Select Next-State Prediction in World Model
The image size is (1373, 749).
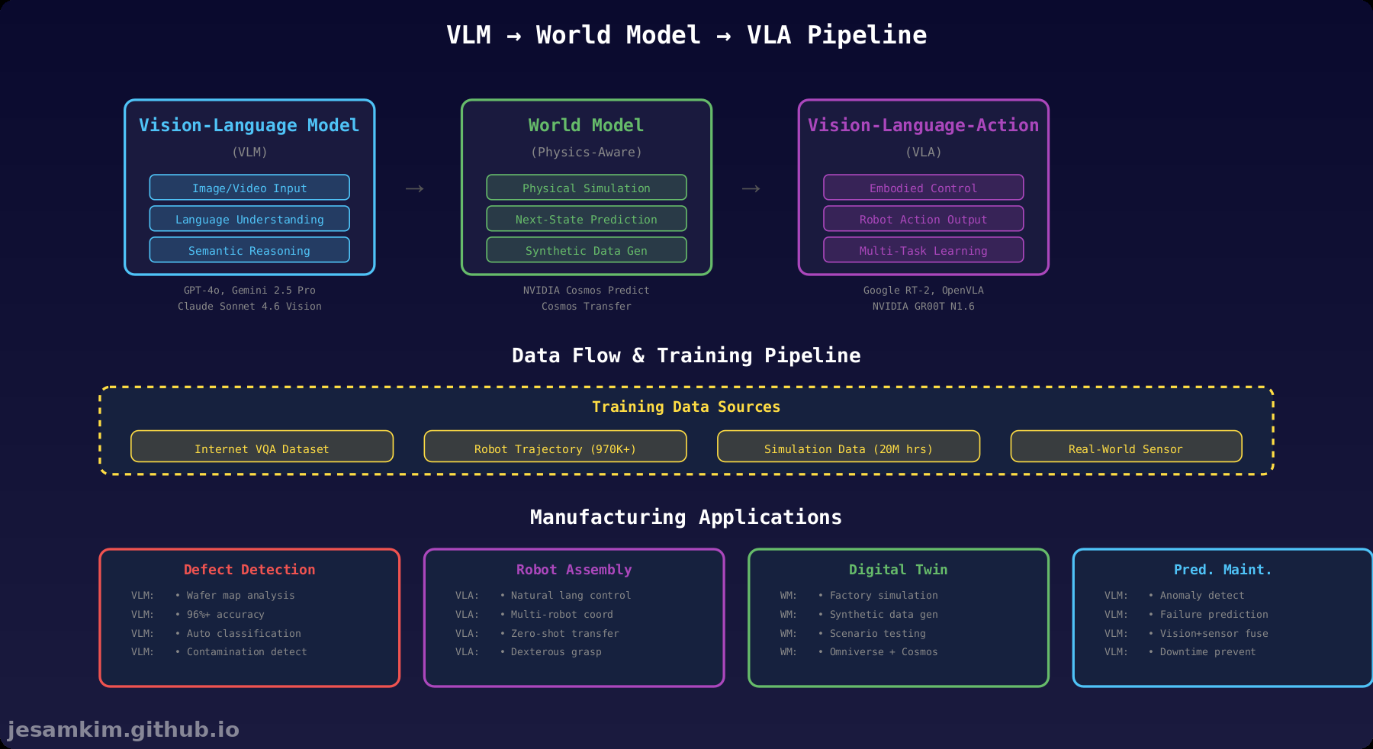coord(586,219)
